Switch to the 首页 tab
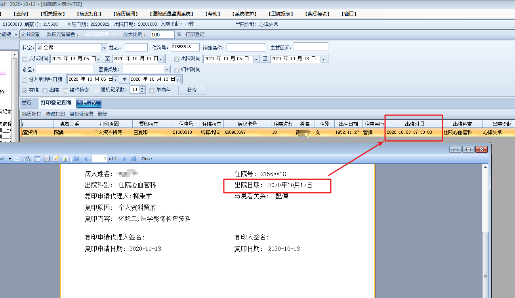 (27, 103)
